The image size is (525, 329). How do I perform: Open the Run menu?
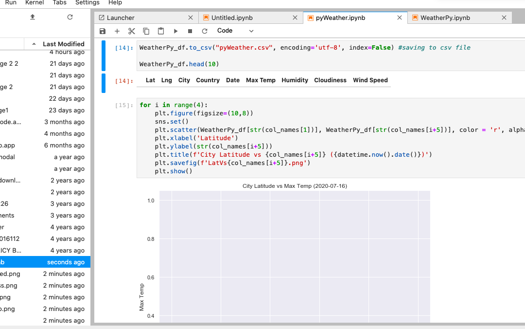11,3
